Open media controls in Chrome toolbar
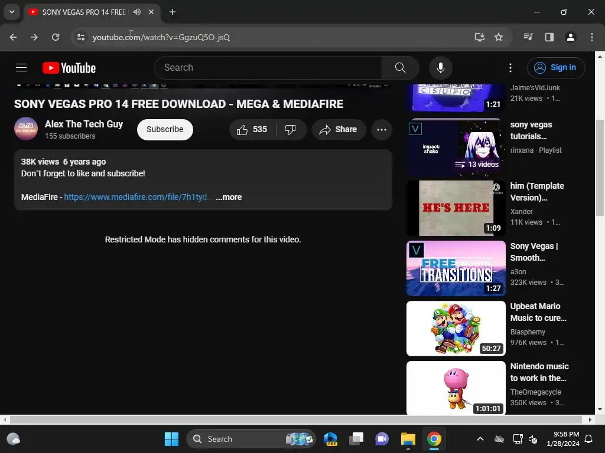 [528, 37]
